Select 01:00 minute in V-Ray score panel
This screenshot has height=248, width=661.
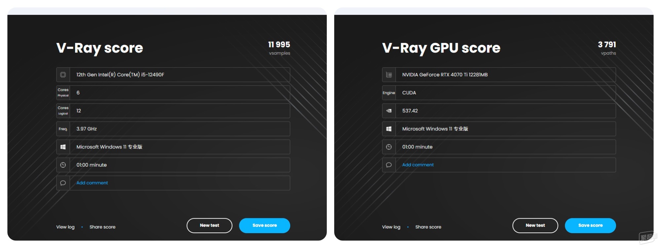[x=92, y=165]
